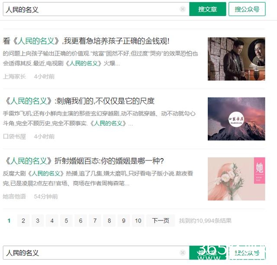Go to results page 10
The image size is (277, 265).
pos(138,221)
